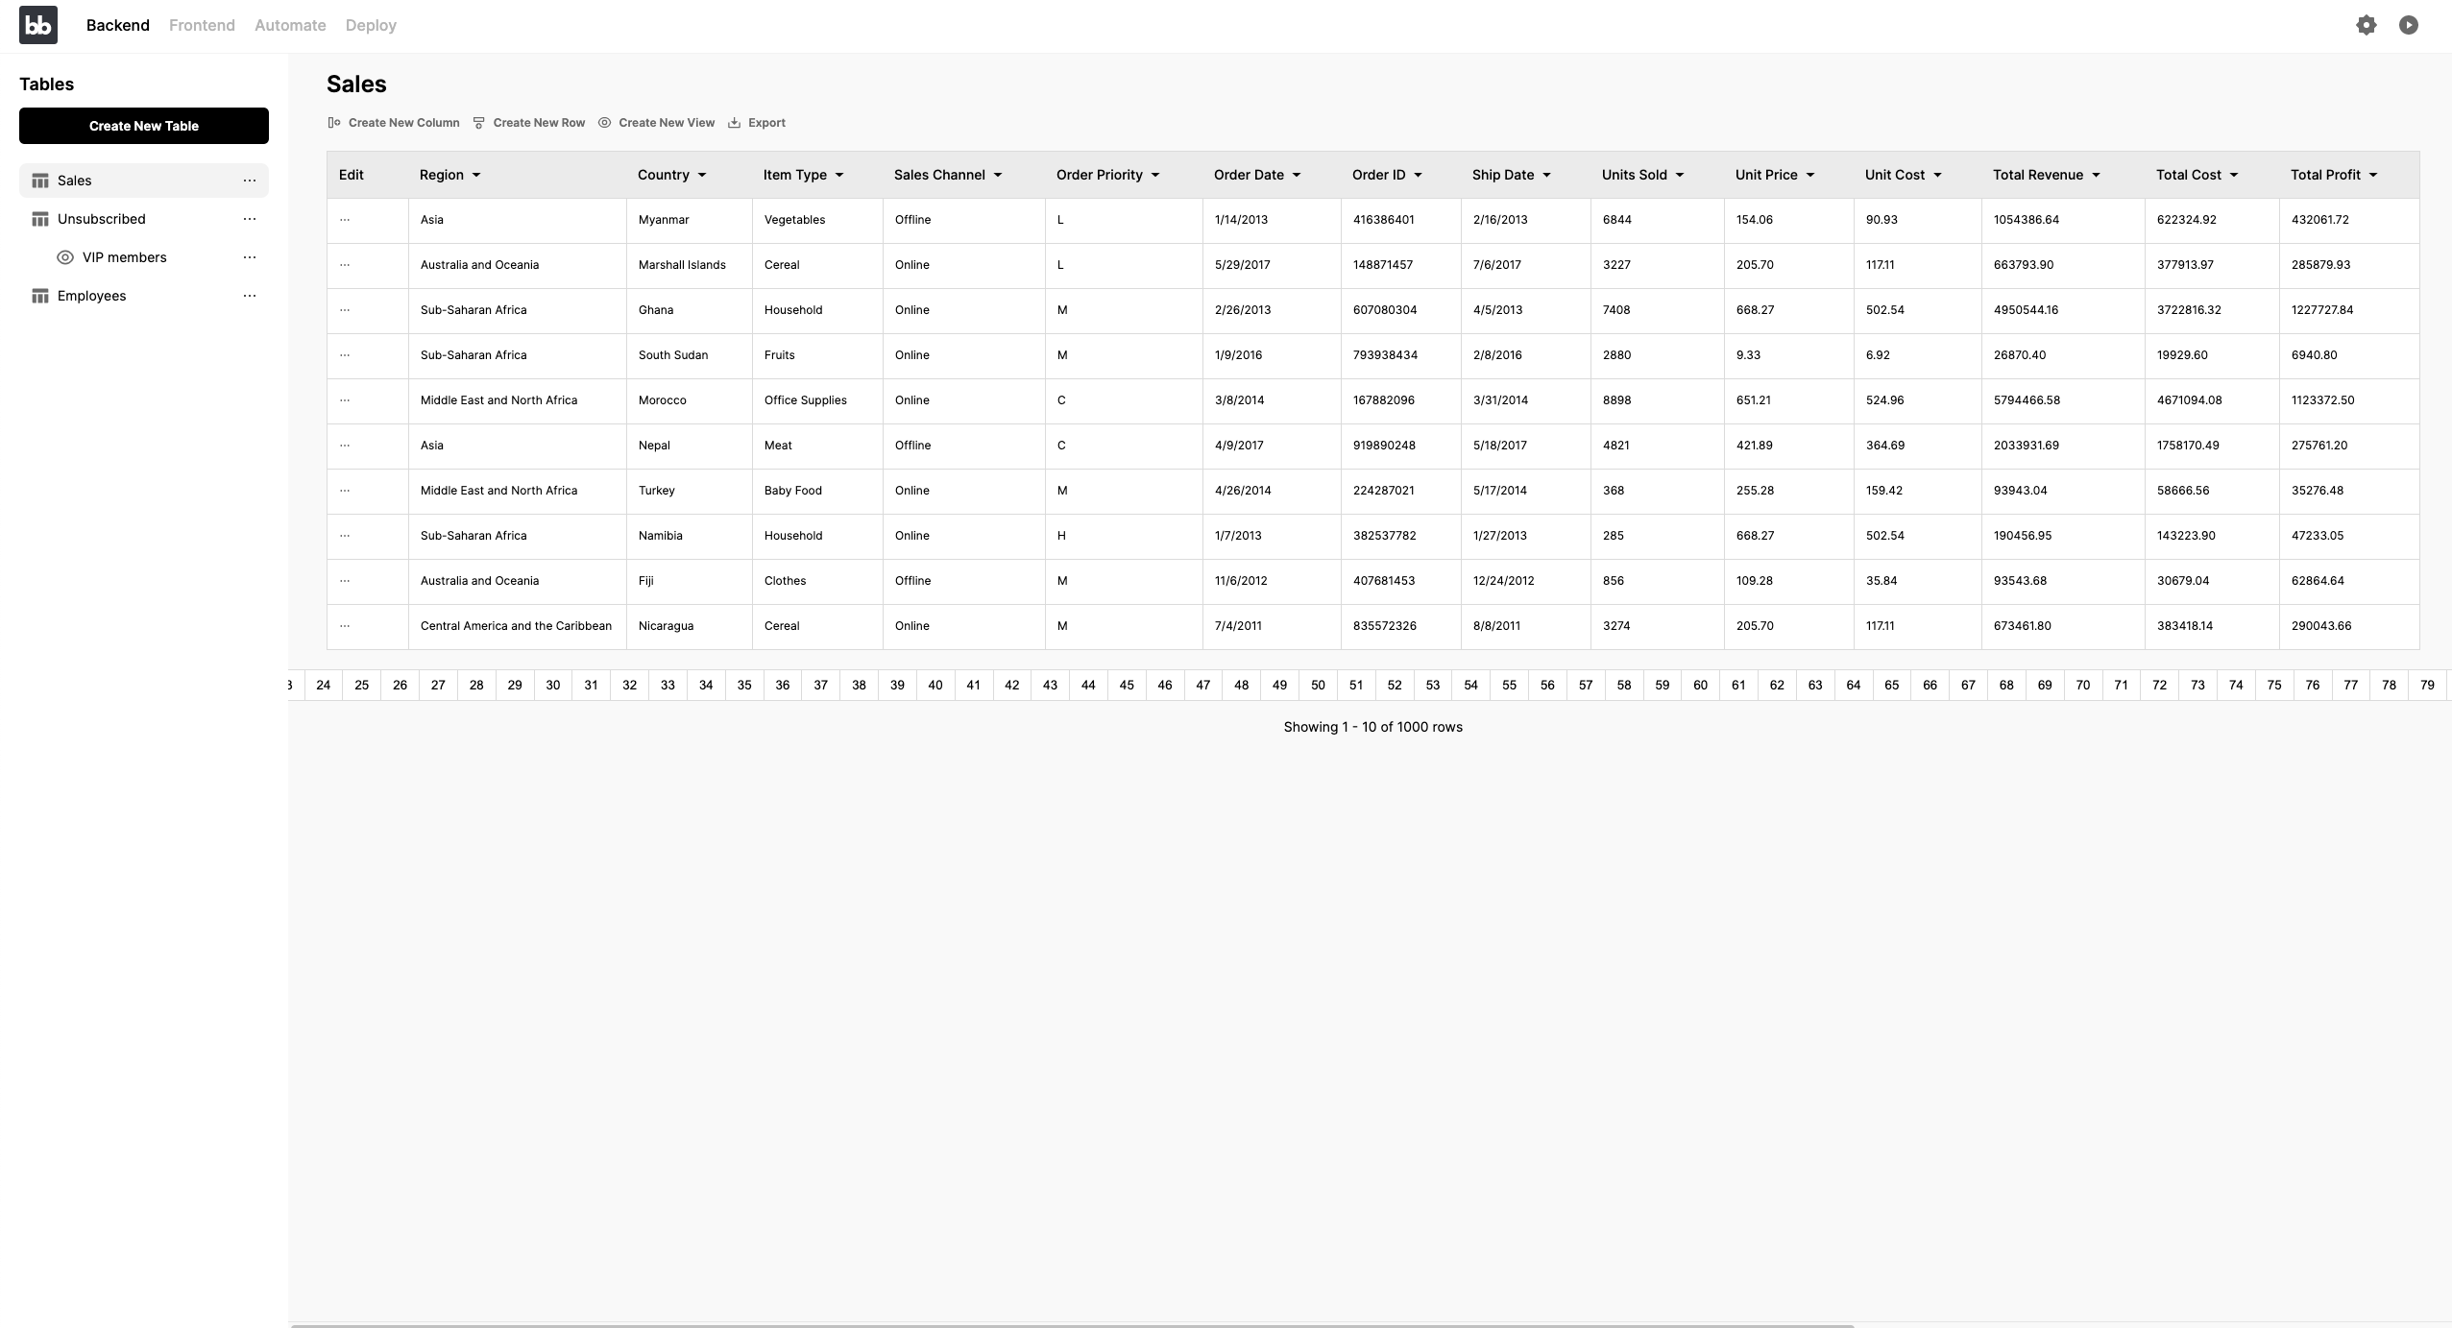Open the Total Profit column dropdown
Image resolution: width=2452 pixels, height=1328 pixels.
point(2373,175)
